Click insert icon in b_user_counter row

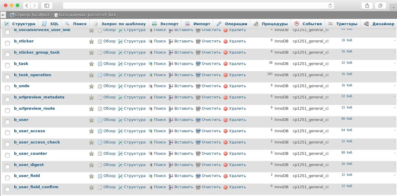click(171, 154)
